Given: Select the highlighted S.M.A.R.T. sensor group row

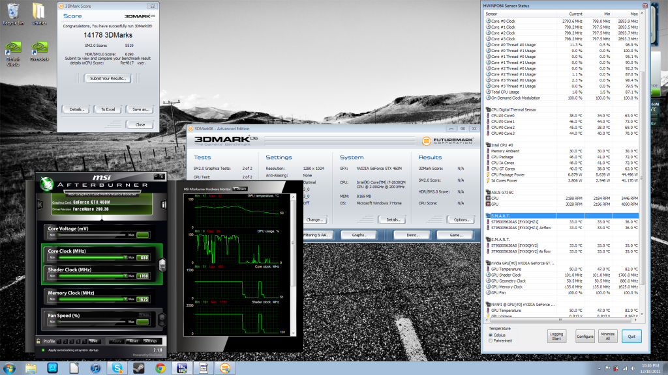Looking at the screenshot, I should [x=562, y=216].
